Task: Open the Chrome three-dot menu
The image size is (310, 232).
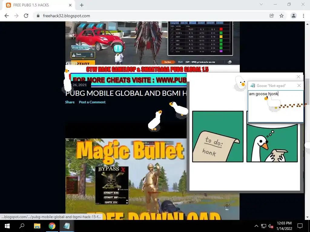Action: point(303,16)
